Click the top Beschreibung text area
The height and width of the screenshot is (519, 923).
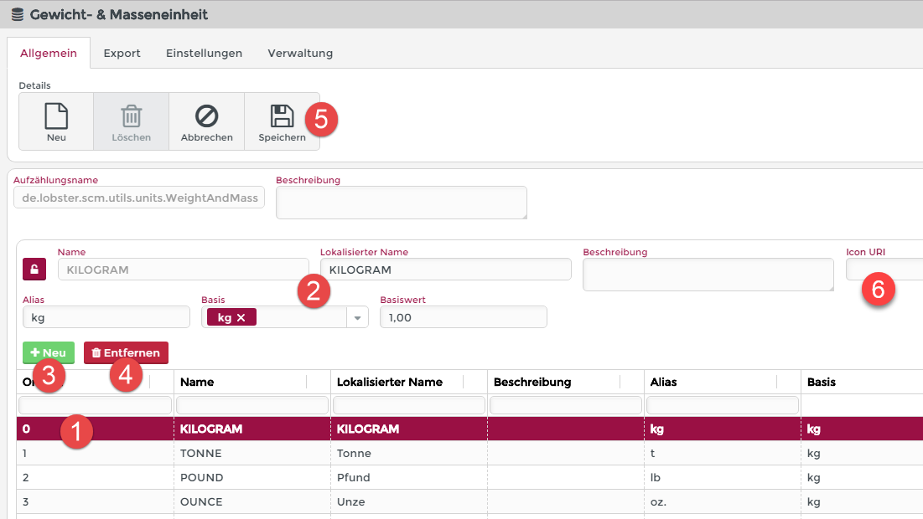pos(402,203)
